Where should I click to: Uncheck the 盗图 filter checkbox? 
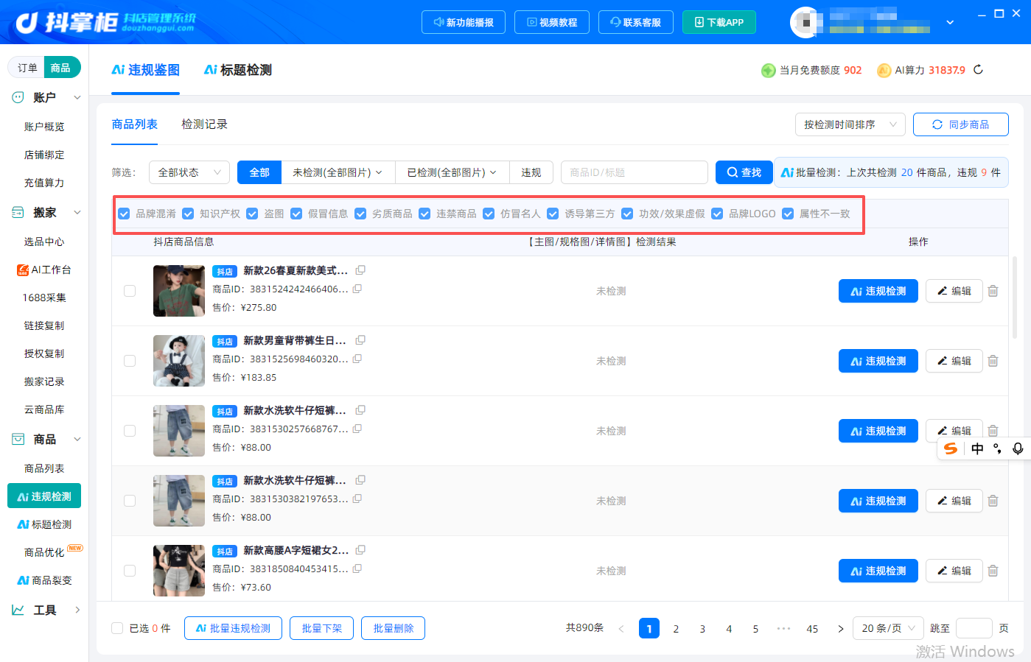tap(252, 214)
